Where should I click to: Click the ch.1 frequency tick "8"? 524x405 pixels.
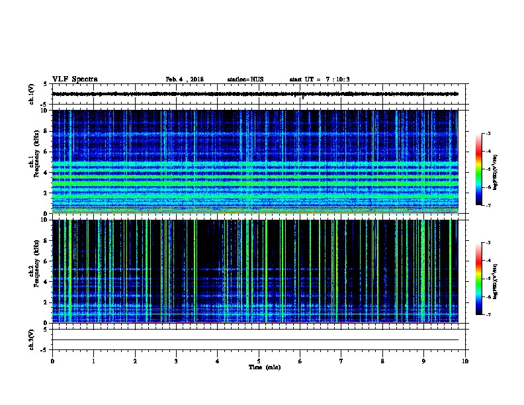pos(46,131)
